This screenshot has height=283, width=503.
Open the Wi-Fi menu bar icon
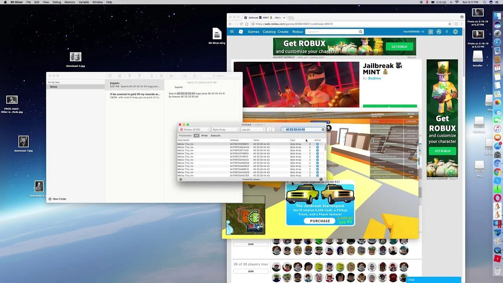click(457, 2)
